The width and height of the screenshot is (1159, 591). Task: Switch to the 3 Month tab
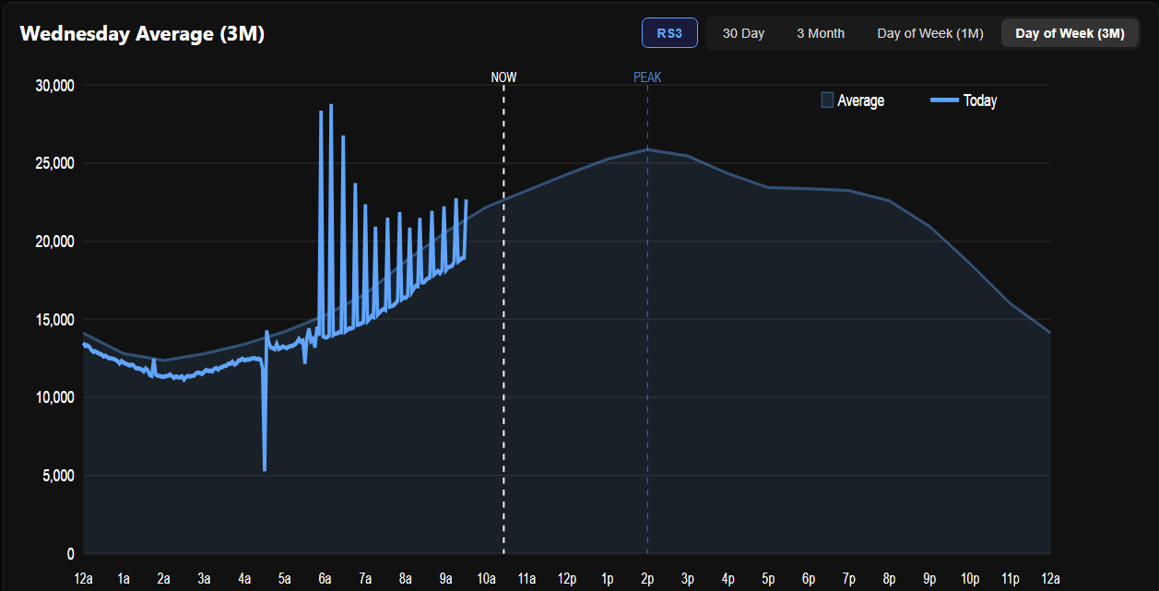[821, 33]
